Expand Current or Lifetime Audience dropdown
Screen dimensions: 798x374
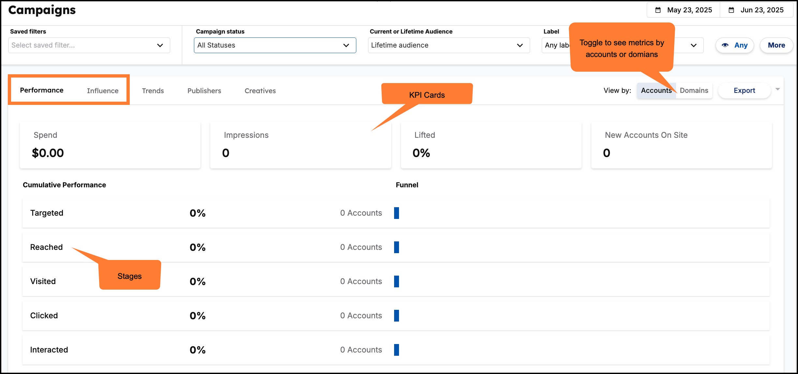pyautogui.click(x=448, y=45)
